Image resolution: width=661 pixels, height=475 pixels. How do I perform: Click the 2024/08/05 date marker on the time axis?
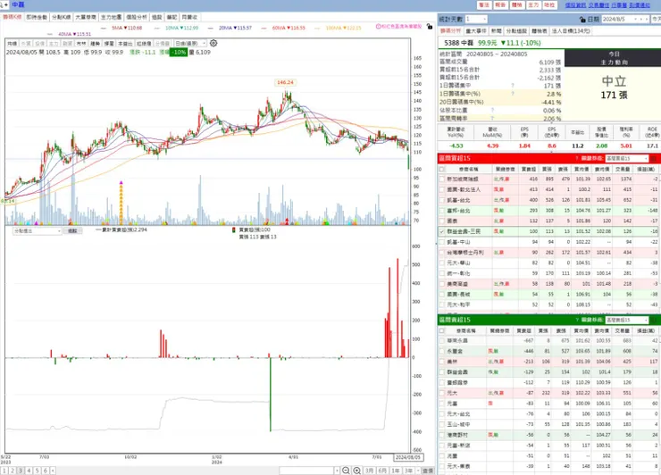(408, 457)
